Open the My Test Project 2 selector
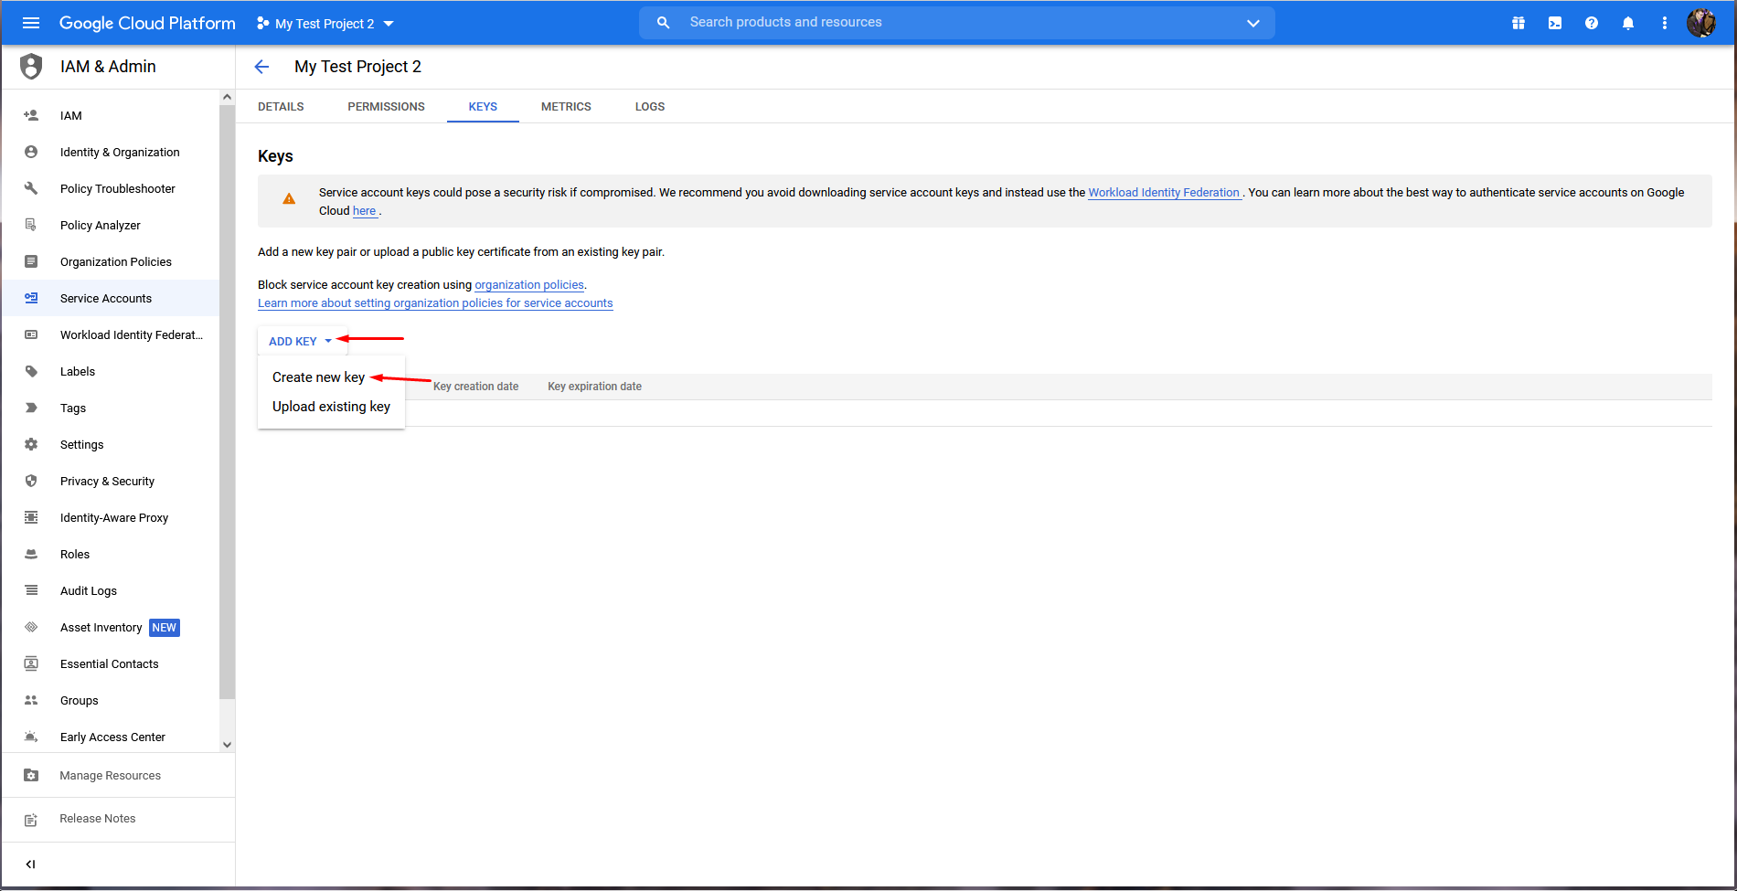 (x=325, y=24)
